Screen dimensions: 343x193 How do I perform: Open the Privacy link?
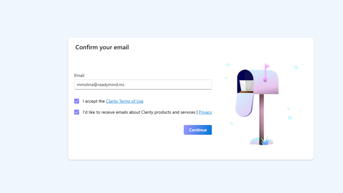pos(205,112)
